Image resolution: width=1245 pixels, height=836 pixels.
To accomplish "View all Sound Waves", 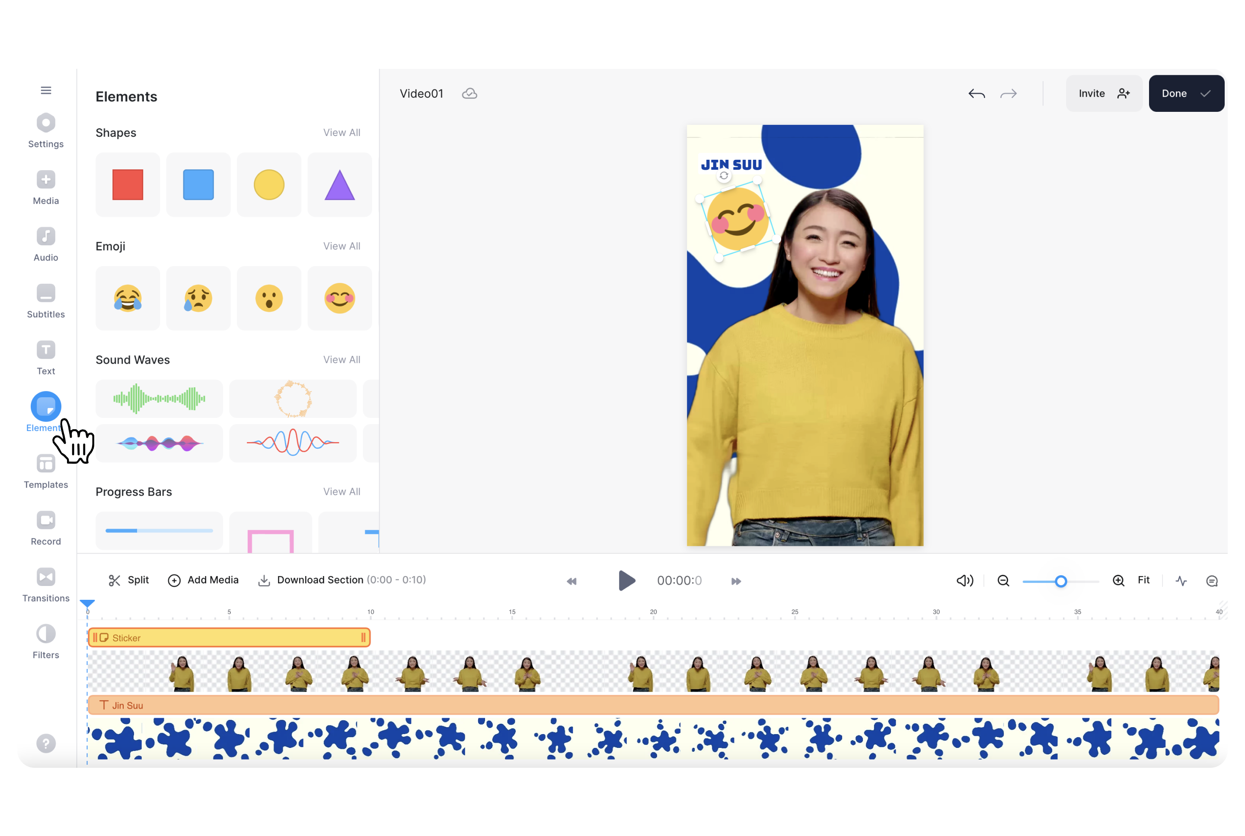I will click(342, 360).
